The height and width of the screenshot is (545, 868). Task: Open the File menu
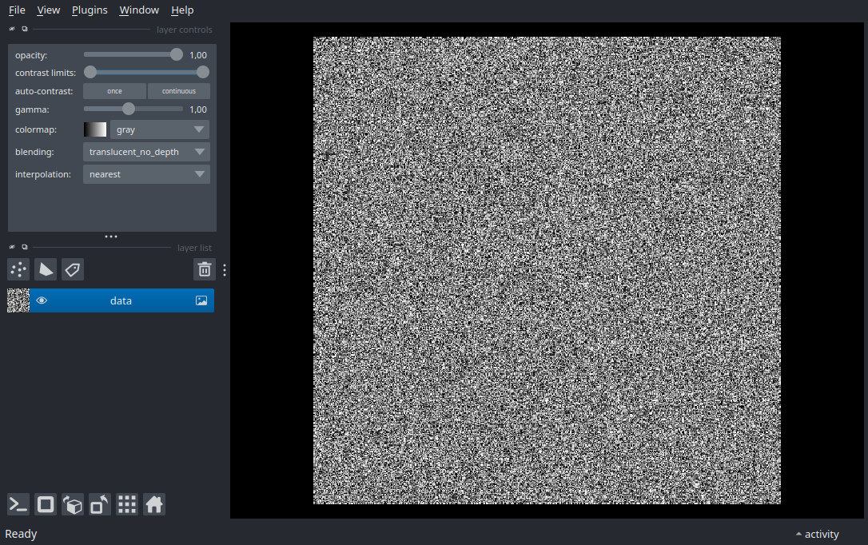pos(17,10)
